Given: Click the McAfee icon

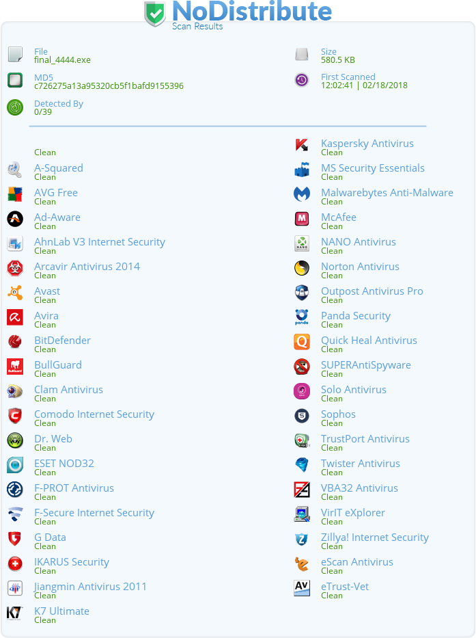Looking at the screenshot, I should (301, 219).
